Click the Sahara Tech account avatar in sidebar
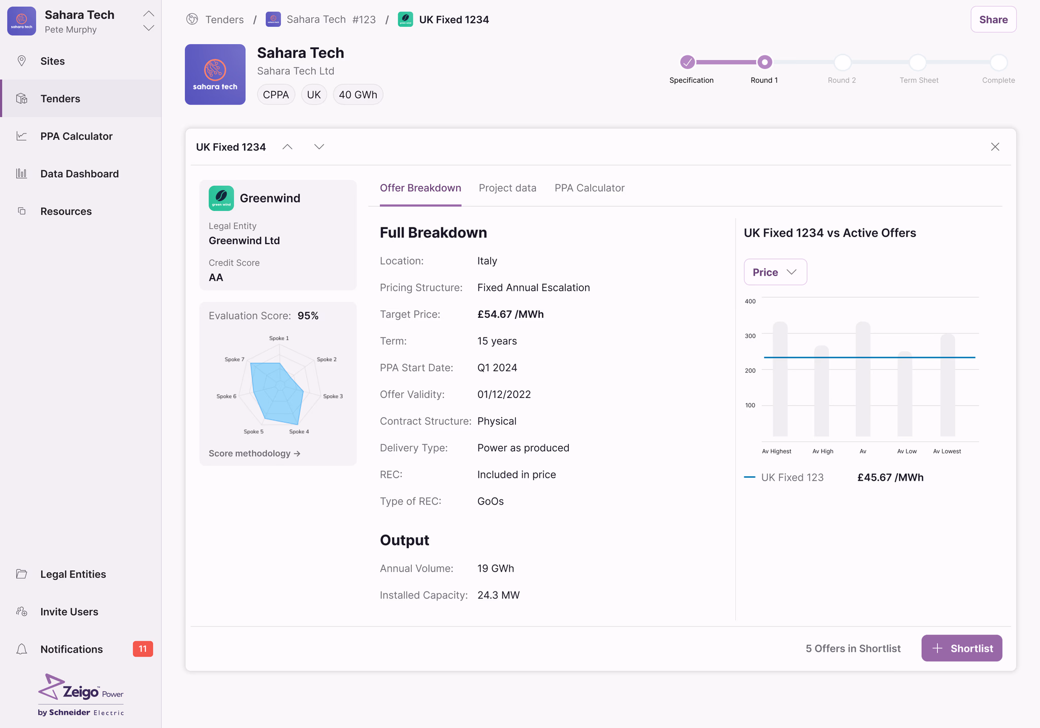Image resolution: width=1040 pixels, height=728 pixels. [x=21, y=21]
